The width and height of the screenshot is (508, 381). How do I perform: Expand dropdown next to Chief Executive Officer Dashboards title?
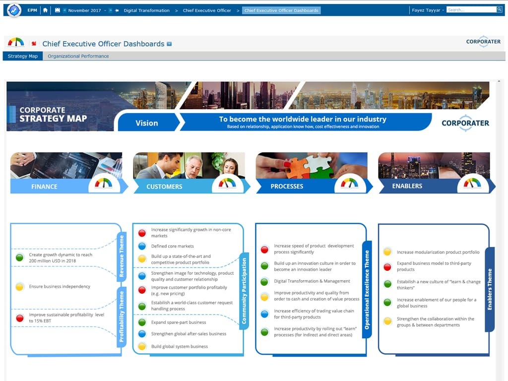tap(169, 44)
